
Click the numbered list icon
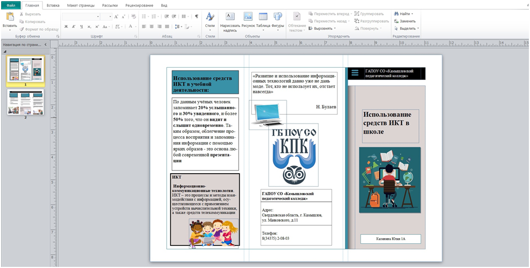155,16
